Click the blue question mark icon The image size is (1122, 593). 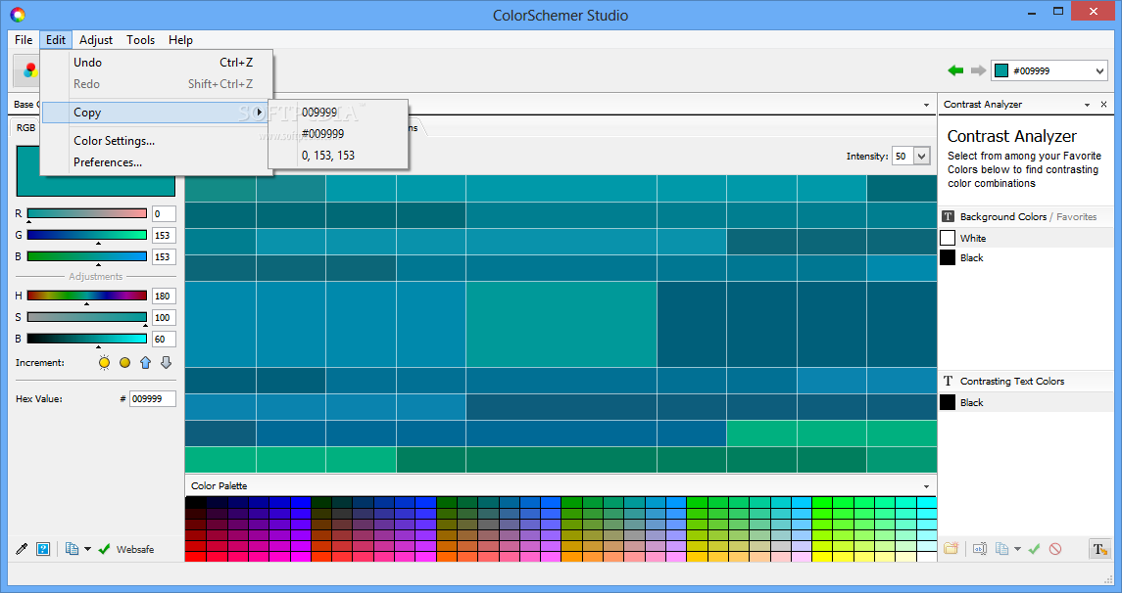(43, 549)
